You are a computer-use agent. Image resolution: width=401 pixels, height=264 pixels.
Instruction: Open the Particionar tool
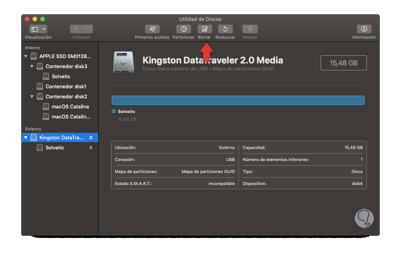[x=184, y=29]
